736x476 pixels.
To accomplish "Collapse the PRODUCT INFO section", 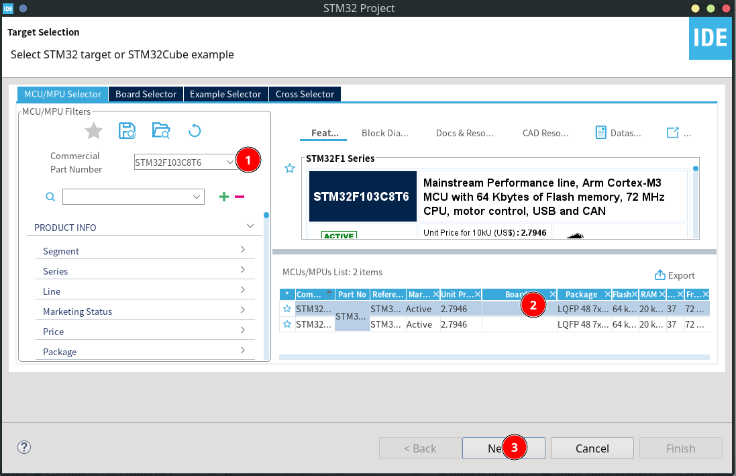I will 250,226.
